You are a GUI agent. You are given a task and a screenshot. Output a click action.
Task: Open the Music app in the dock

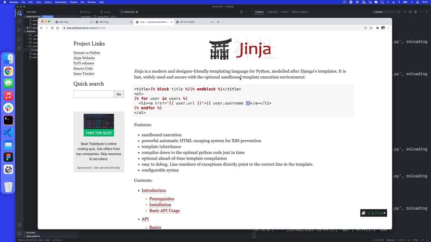coord(8,96)
